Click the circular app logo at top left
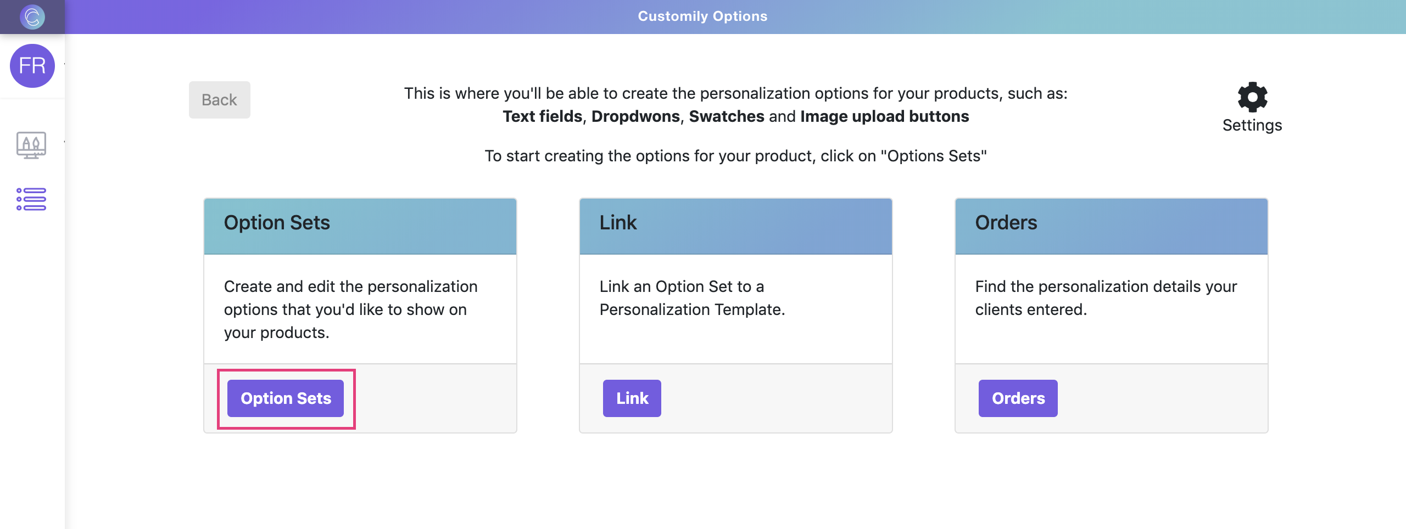This screenshot has height=529, width=1406. (33, 16)
